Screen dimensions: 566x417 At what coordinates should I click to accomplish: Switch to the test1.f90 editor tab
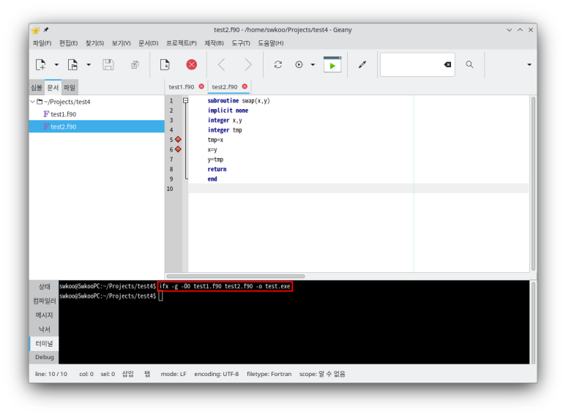[181, 87]
